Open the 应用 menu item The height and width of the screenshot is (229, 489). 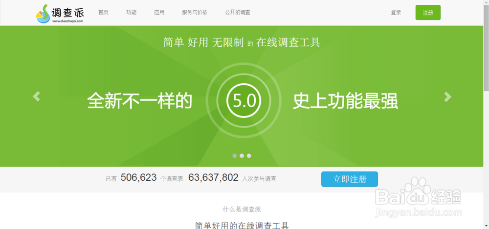159,13
